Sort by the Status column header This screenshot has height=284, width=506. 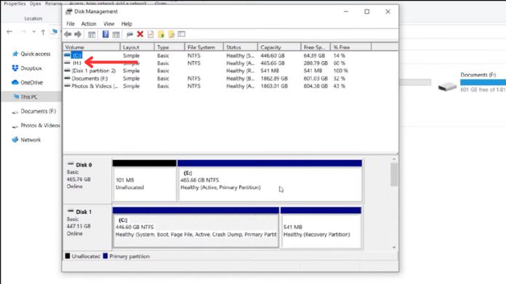pos(241,47)
